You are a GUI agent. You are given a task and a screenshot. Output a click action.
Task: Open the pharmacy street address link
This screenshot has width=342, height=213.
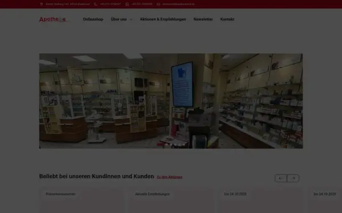pos(68,4)
